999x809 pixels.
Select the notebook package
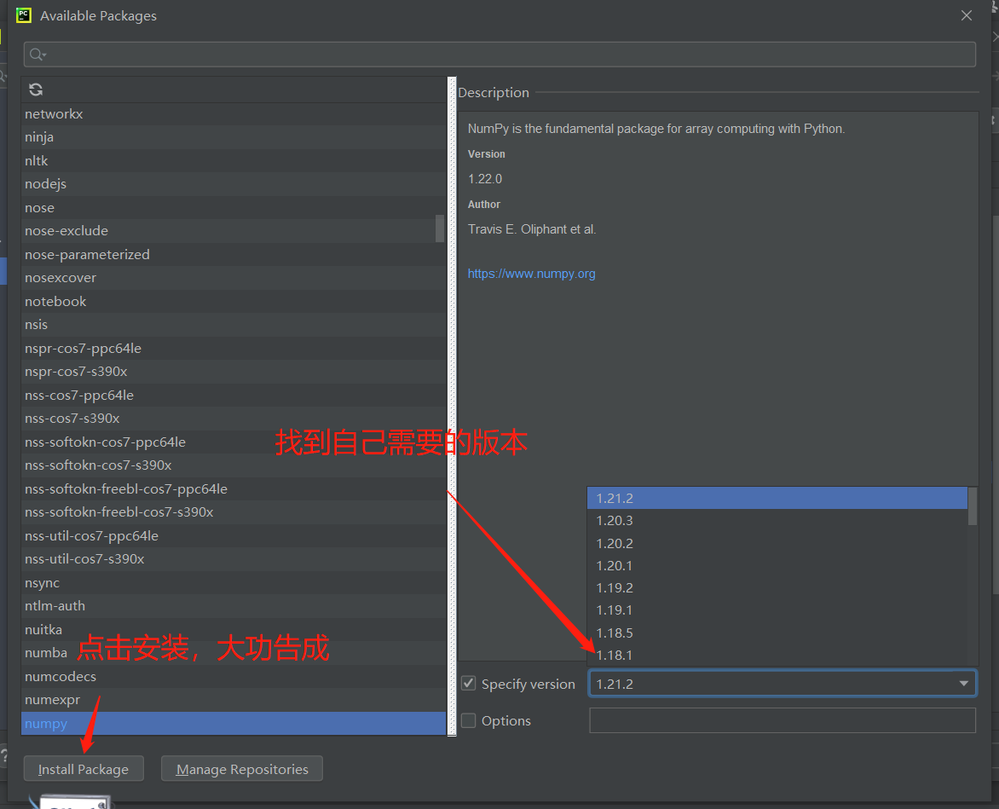pyautogui.click(x=234, y=301)
